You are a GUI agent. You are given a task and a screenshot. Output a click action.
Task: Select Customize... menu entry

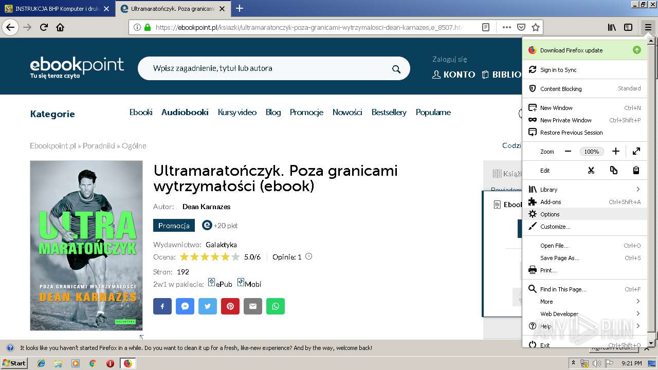[x=584, y=226]
